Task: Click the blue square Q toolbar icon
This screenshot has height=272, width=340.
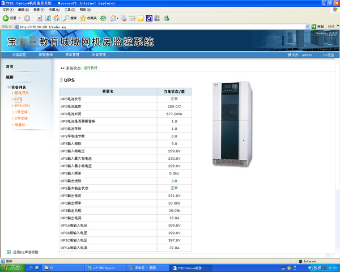Action: coord(149,18)
